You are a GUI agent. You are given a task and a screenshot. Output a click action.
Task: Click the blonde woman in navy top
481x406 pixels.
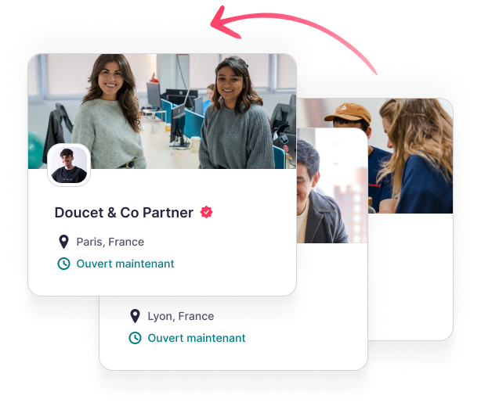tap(416, 156)
